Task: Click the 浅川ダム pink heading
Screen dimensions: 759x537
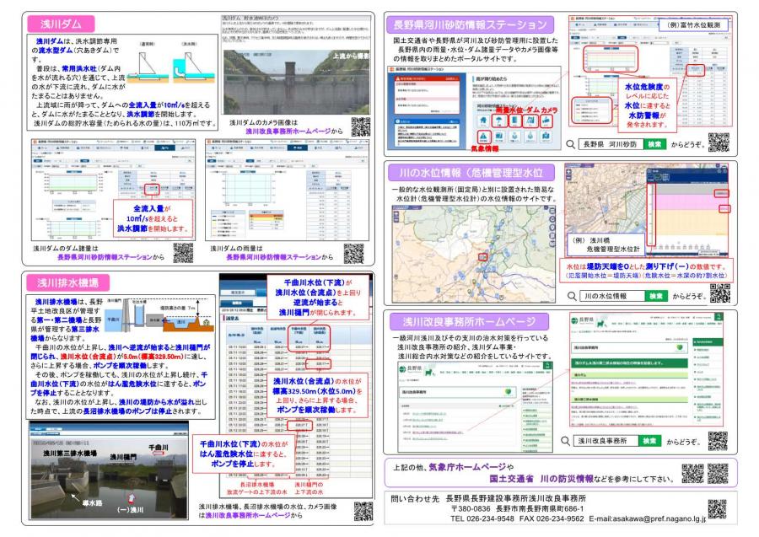Action: click(x=61, y=24)
